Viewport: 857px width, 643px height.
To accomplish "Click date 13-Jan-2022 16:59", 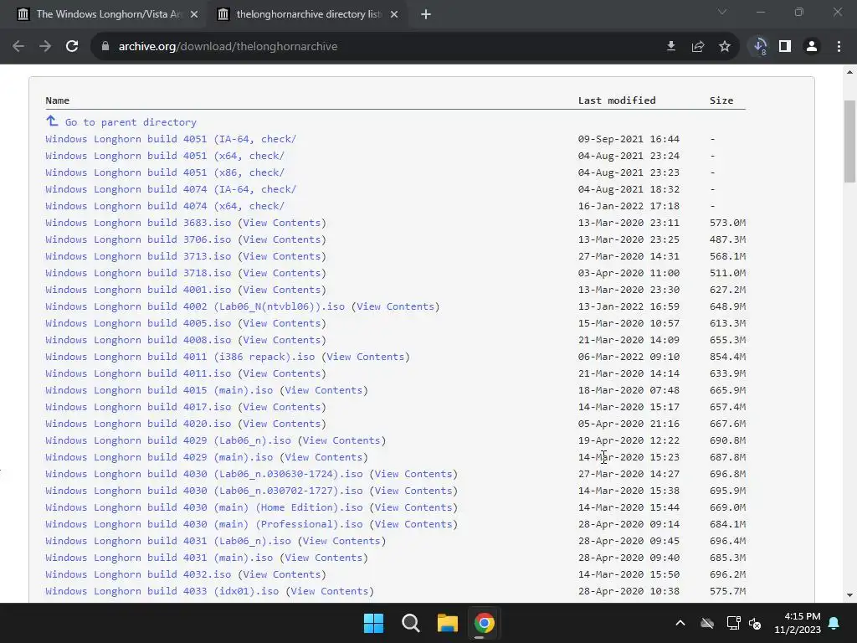I will pos(629,306).
